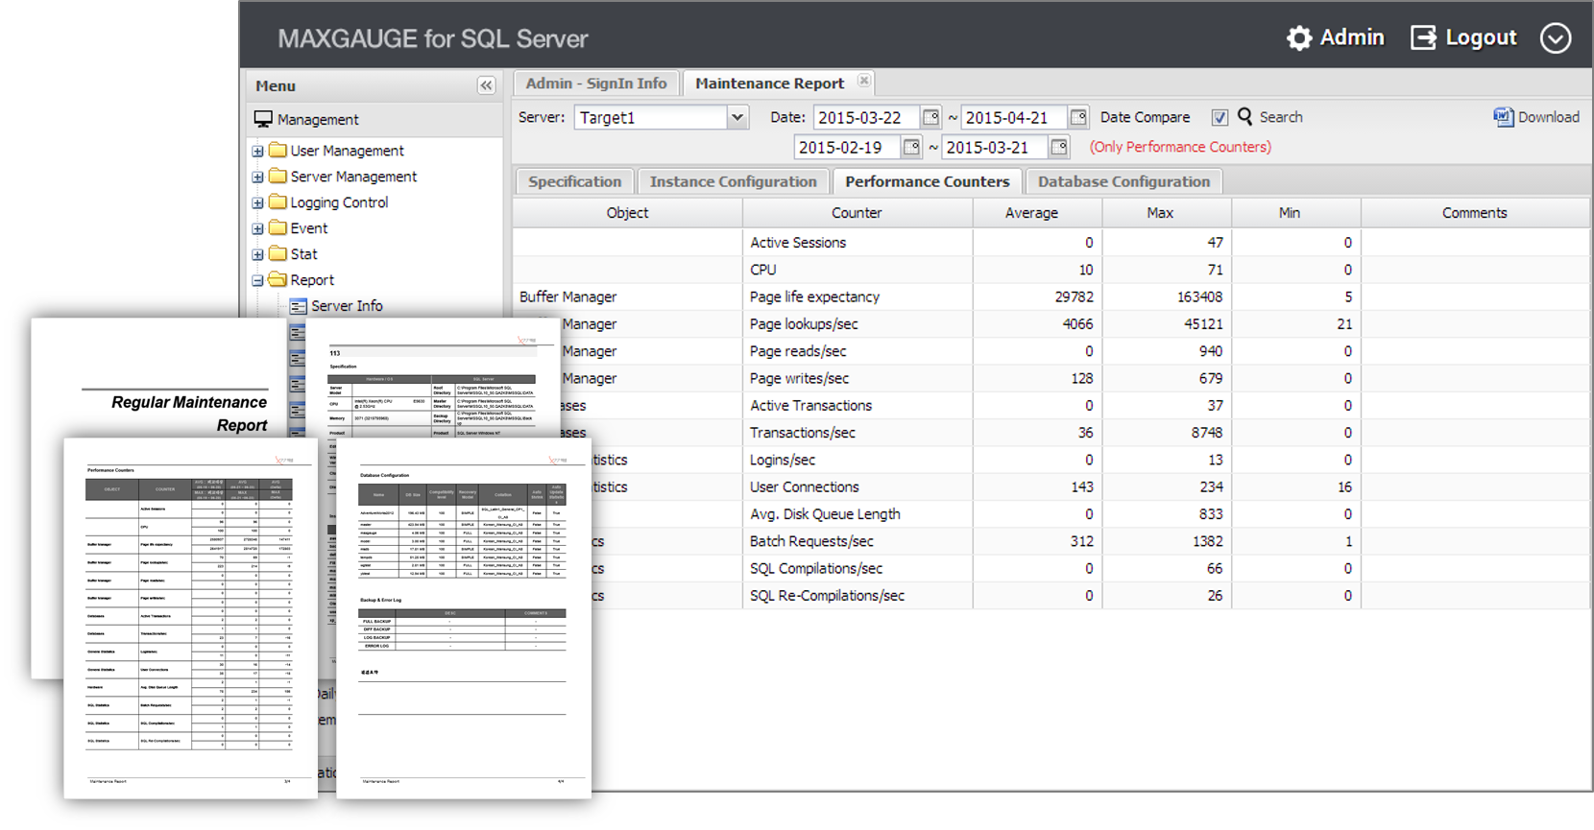Sort by the Average column header

pos(1037,213)
